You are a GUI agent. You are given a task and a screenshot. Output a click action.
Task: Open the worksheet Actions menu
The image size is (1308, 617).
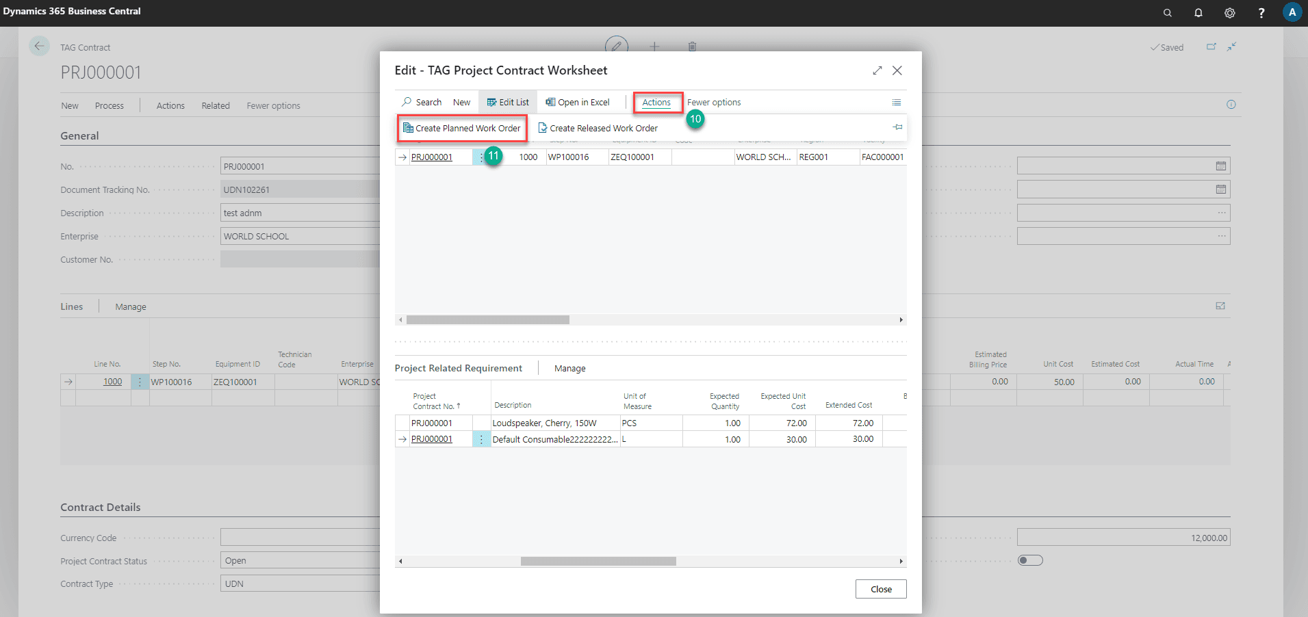656,103
